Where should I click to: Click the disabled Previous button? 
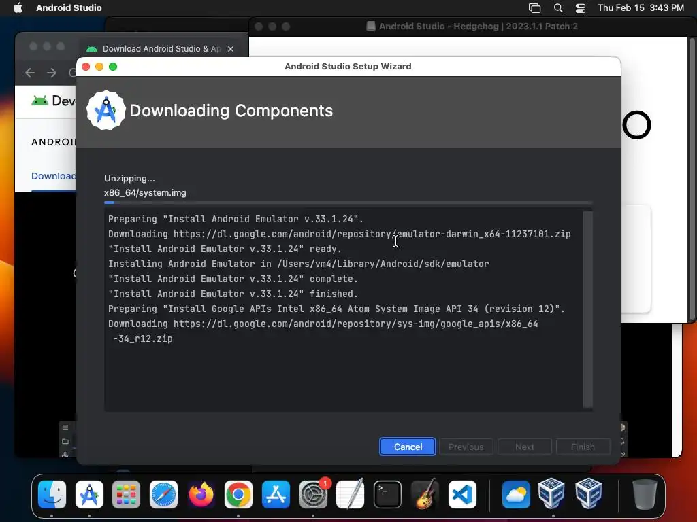pyautogui.click(x=466, y=447)
